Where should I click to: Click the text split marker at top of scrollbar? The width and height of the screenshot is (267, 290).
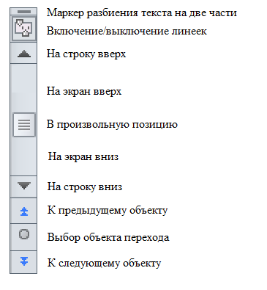[x=23, y=12]
